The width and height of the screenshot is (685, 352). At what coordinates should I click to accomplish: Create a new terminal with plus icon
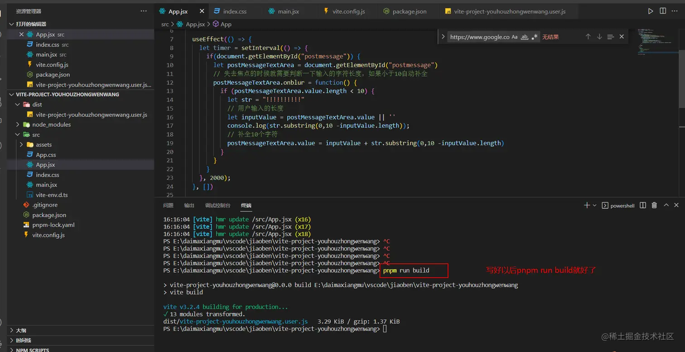[587, 205]
